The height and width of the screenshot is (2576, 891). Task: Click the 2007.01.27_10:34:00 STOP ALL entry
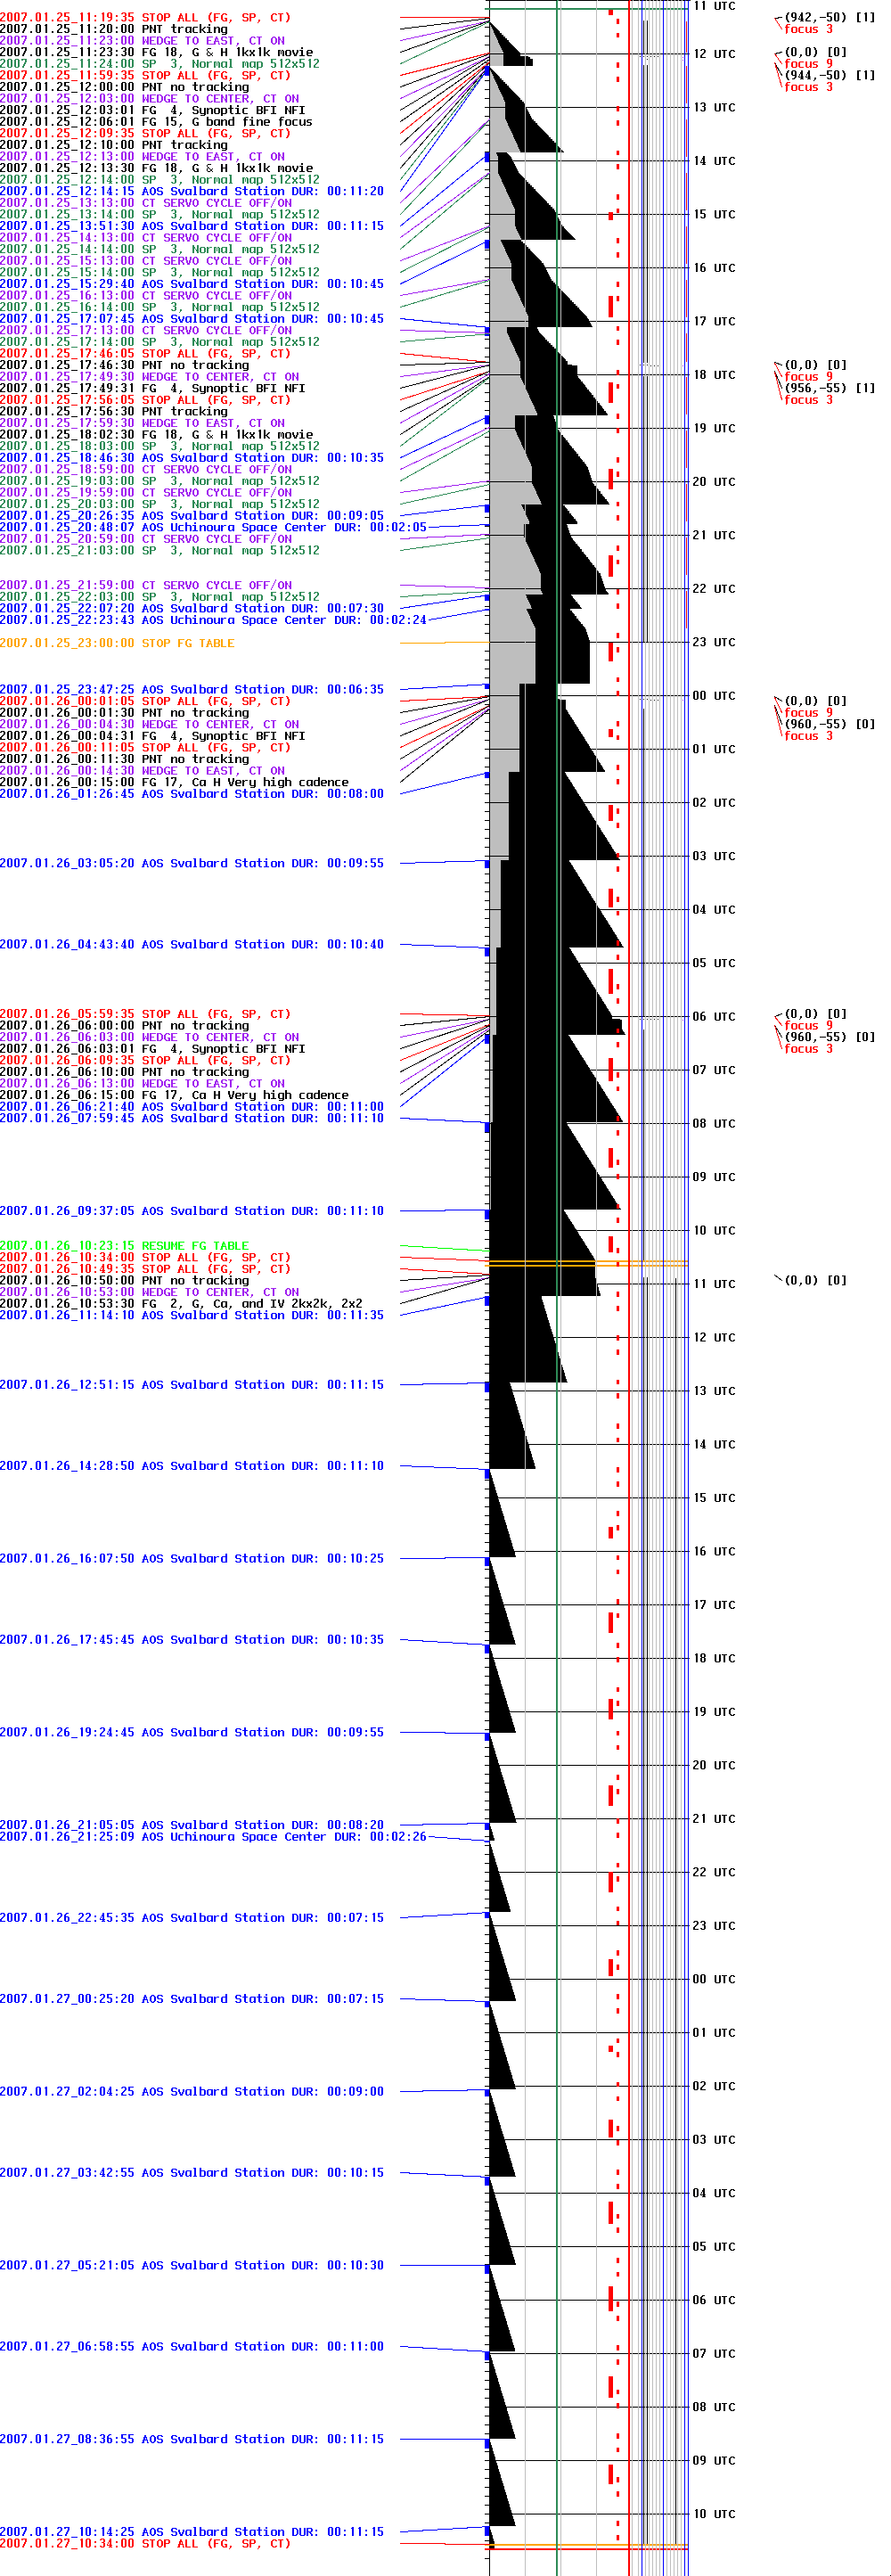145,2544
